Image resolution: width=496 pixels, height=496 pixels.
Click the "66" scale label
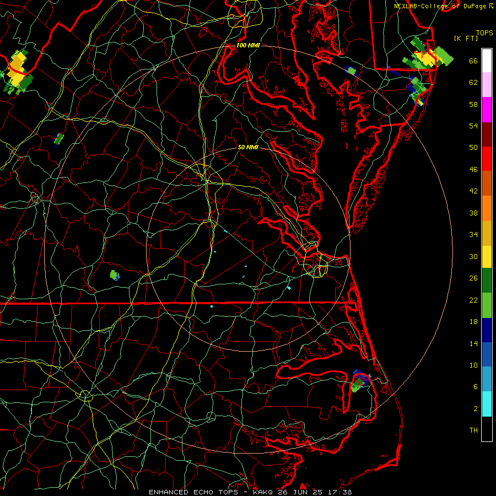click(473, 61)
